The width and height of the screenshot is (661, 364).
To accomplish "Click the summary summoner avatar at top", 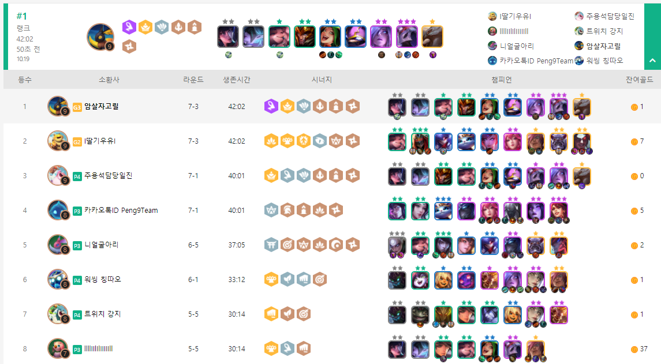I will click(101, 37).
